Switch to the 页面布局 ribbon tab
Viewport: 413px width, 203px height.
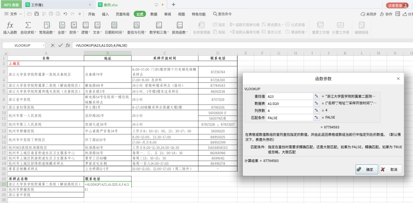(122, 14)
